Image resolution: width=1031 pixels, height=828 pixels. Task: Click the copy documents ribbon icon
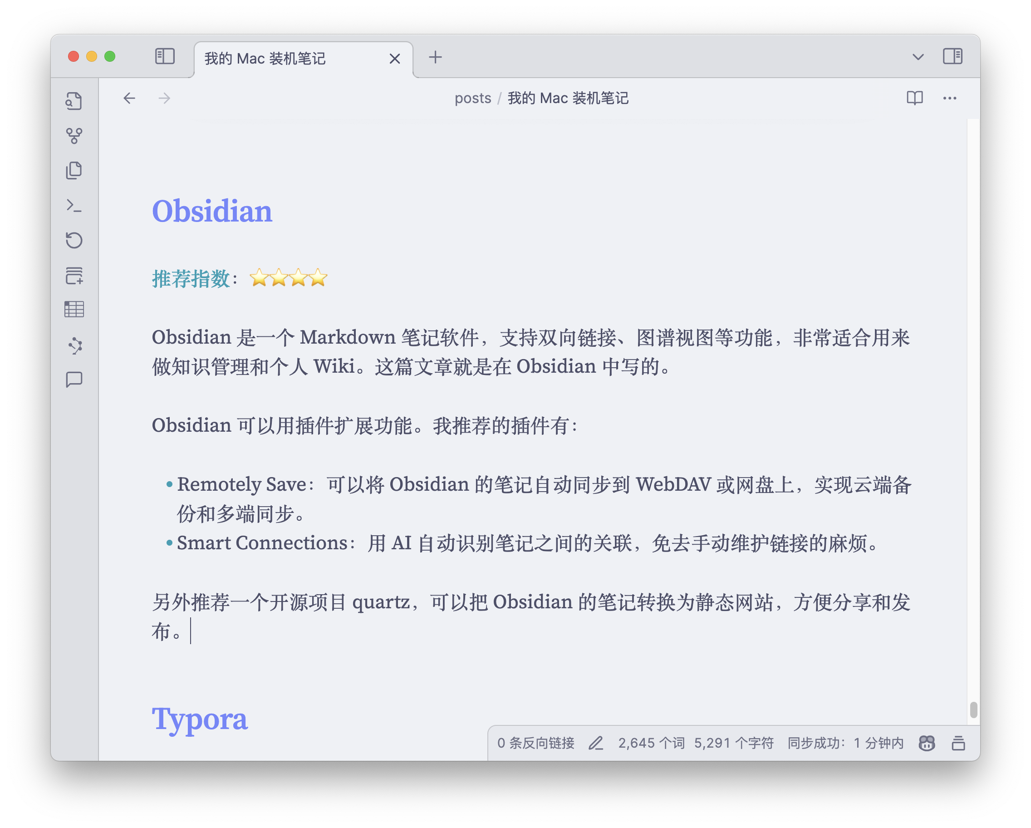click(x=74, y=171)
